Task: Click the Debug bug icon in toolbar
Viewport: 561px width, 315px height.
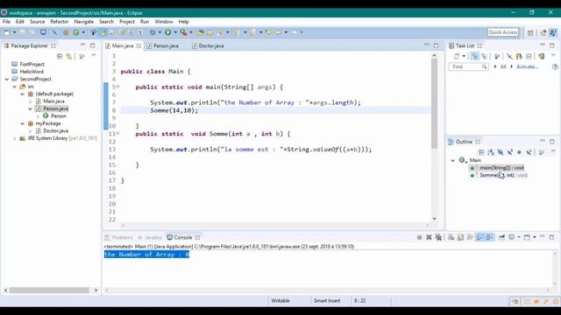Action: click(x=152, y=32)
